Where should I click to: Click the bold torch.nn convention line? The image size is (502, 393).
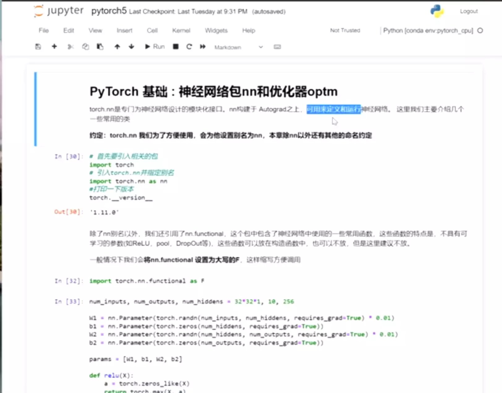[231, 135]
